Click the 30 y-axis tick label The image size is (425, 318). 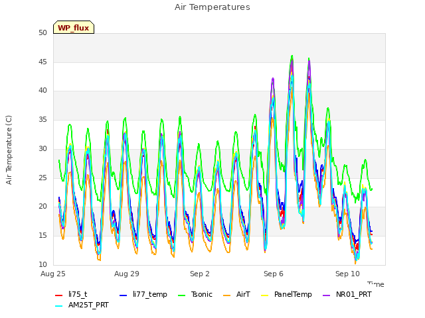pyautogui.click(x=42, y=148)
